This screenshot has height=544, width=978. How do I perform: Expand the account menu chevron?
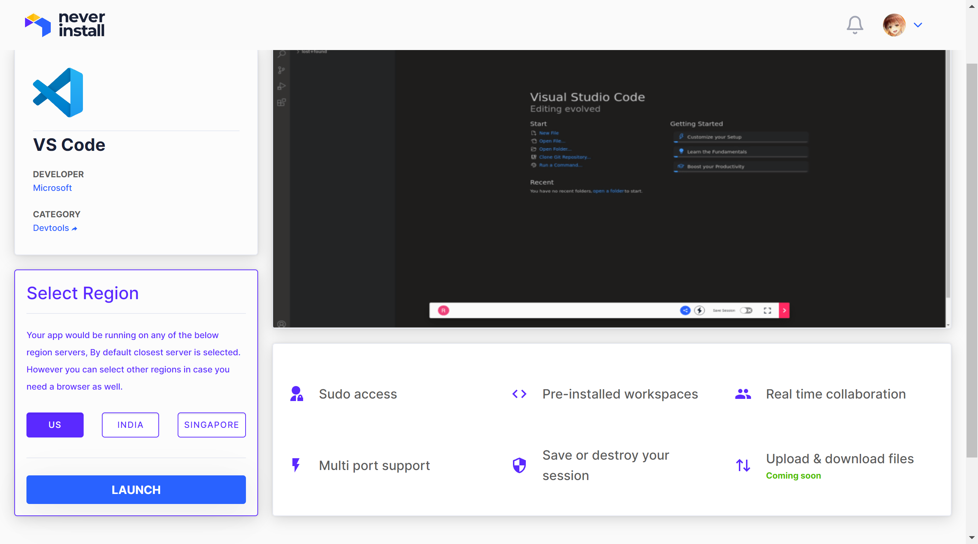(918, 25)
